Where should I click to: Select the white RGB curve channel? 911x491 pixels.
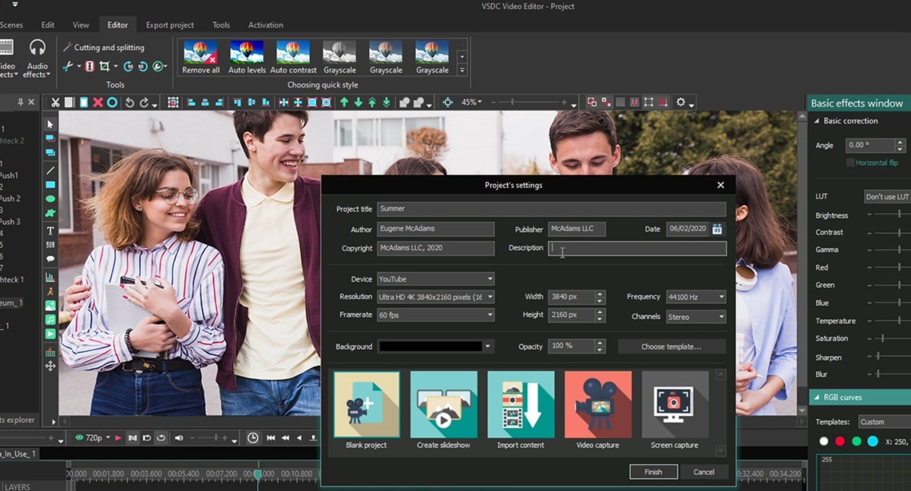point(824,442)
